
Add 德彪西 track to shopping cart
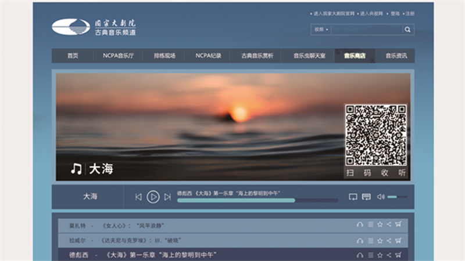point(398,255)
